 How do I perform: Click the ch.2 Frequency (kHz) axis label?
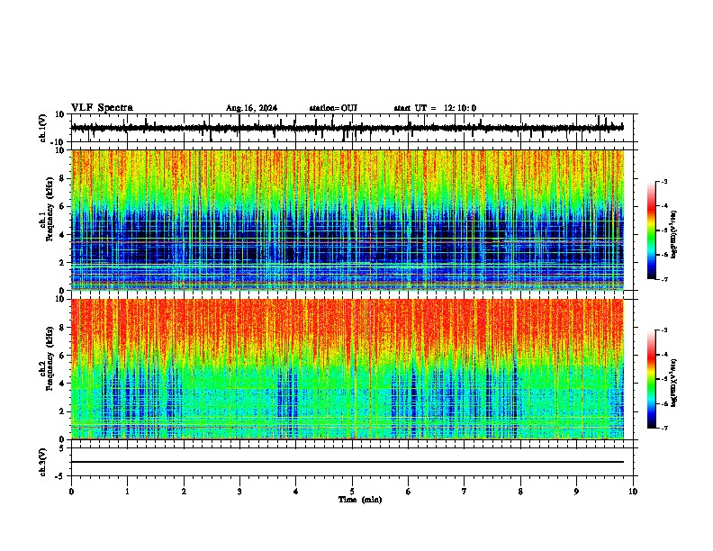tap(50, 357)
